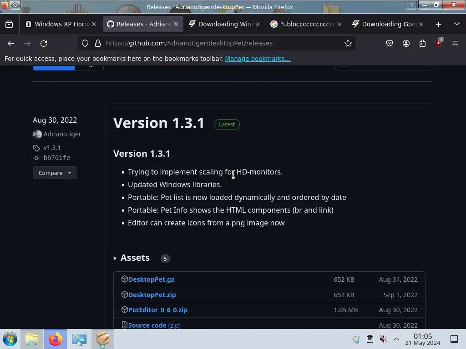Image resolution: width=466 pixels, height=349 pixels.
Task: Click the title bar help question button
Action: [x=411, y=5]
